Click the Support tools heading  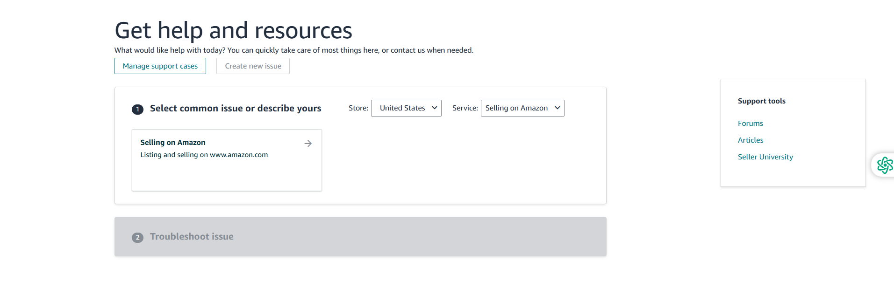[x=762, y=101]
